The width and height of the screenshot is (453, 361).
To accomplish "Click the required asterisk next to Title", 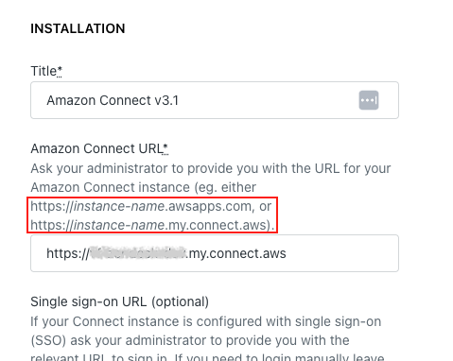I will pos(60,70).
